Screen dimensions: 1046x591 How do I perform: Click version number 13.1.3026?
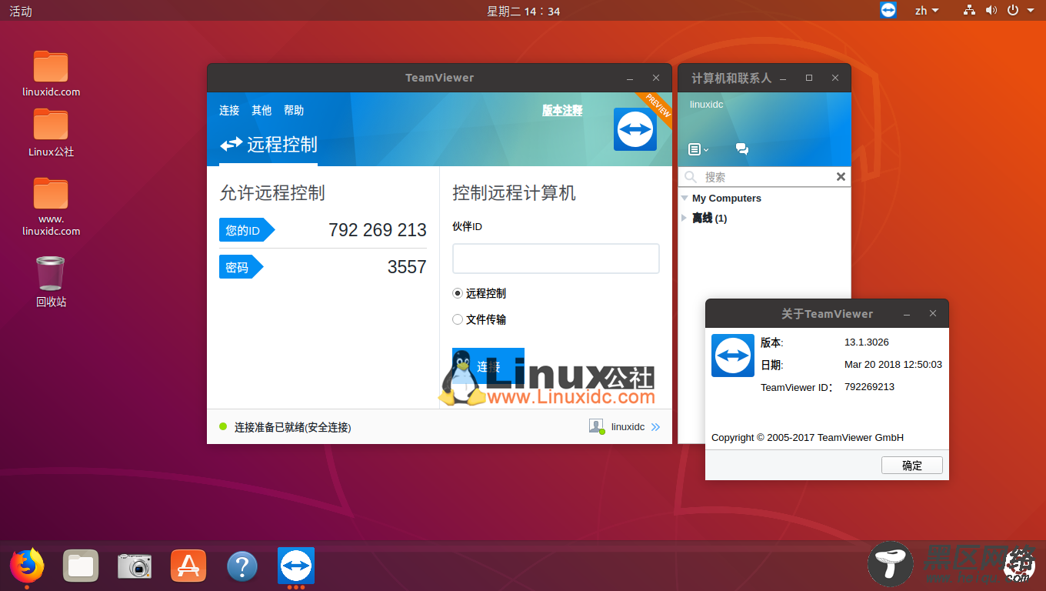pos(867,342)
